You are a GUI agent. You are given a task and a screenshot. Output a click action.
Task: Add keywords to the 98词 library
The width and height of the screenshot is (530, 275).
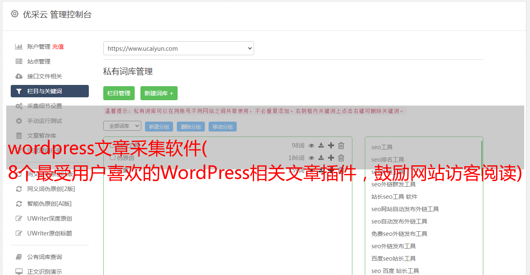click(x=331, y=146)
